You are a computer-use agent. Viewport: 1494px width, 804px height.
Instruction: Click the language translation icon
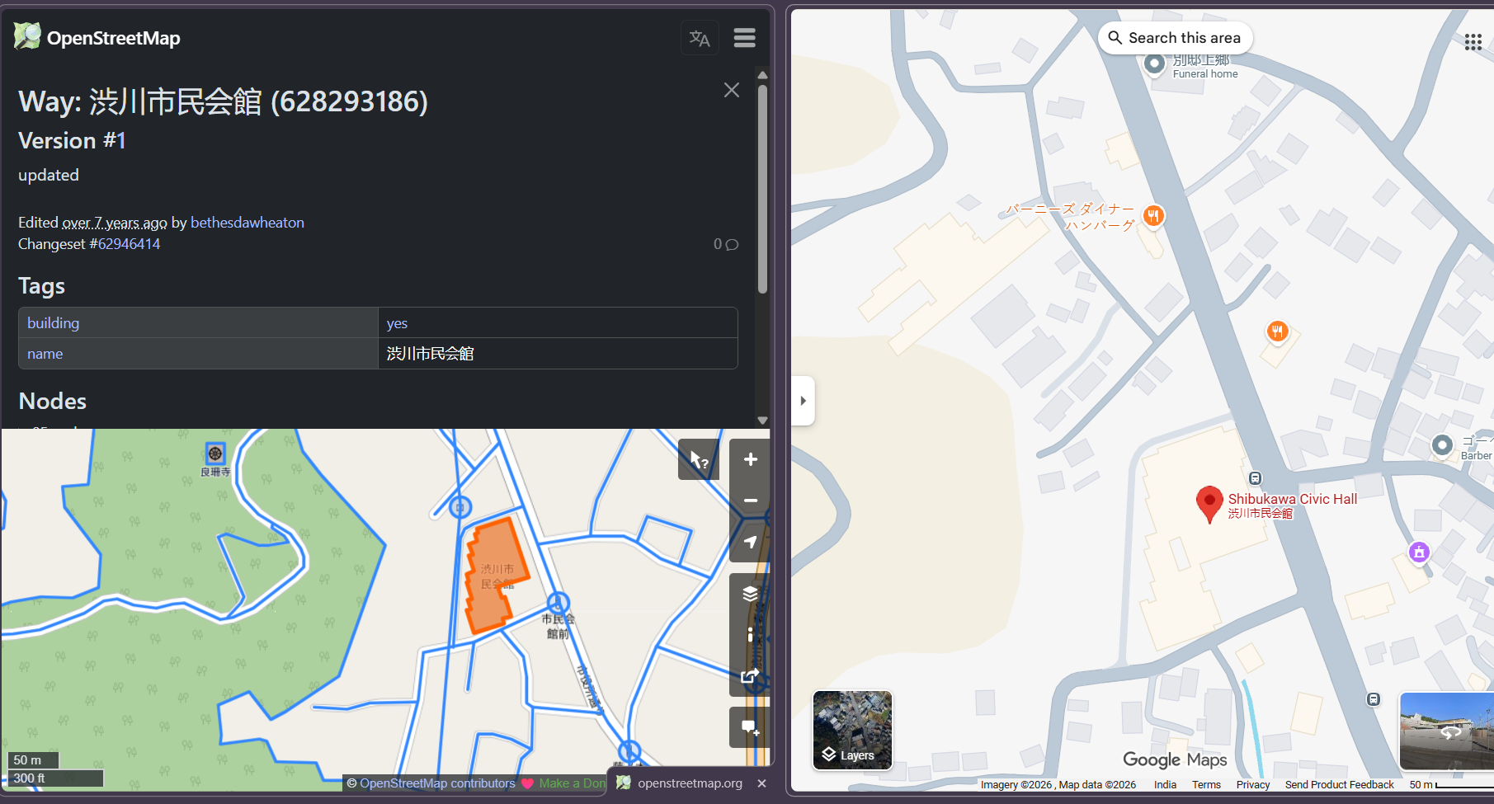click(700, 38)
